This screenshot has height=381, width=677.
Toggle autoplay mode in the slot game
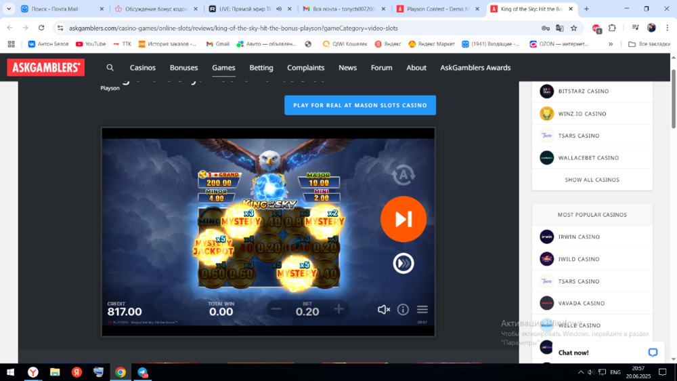pos(403,175)
